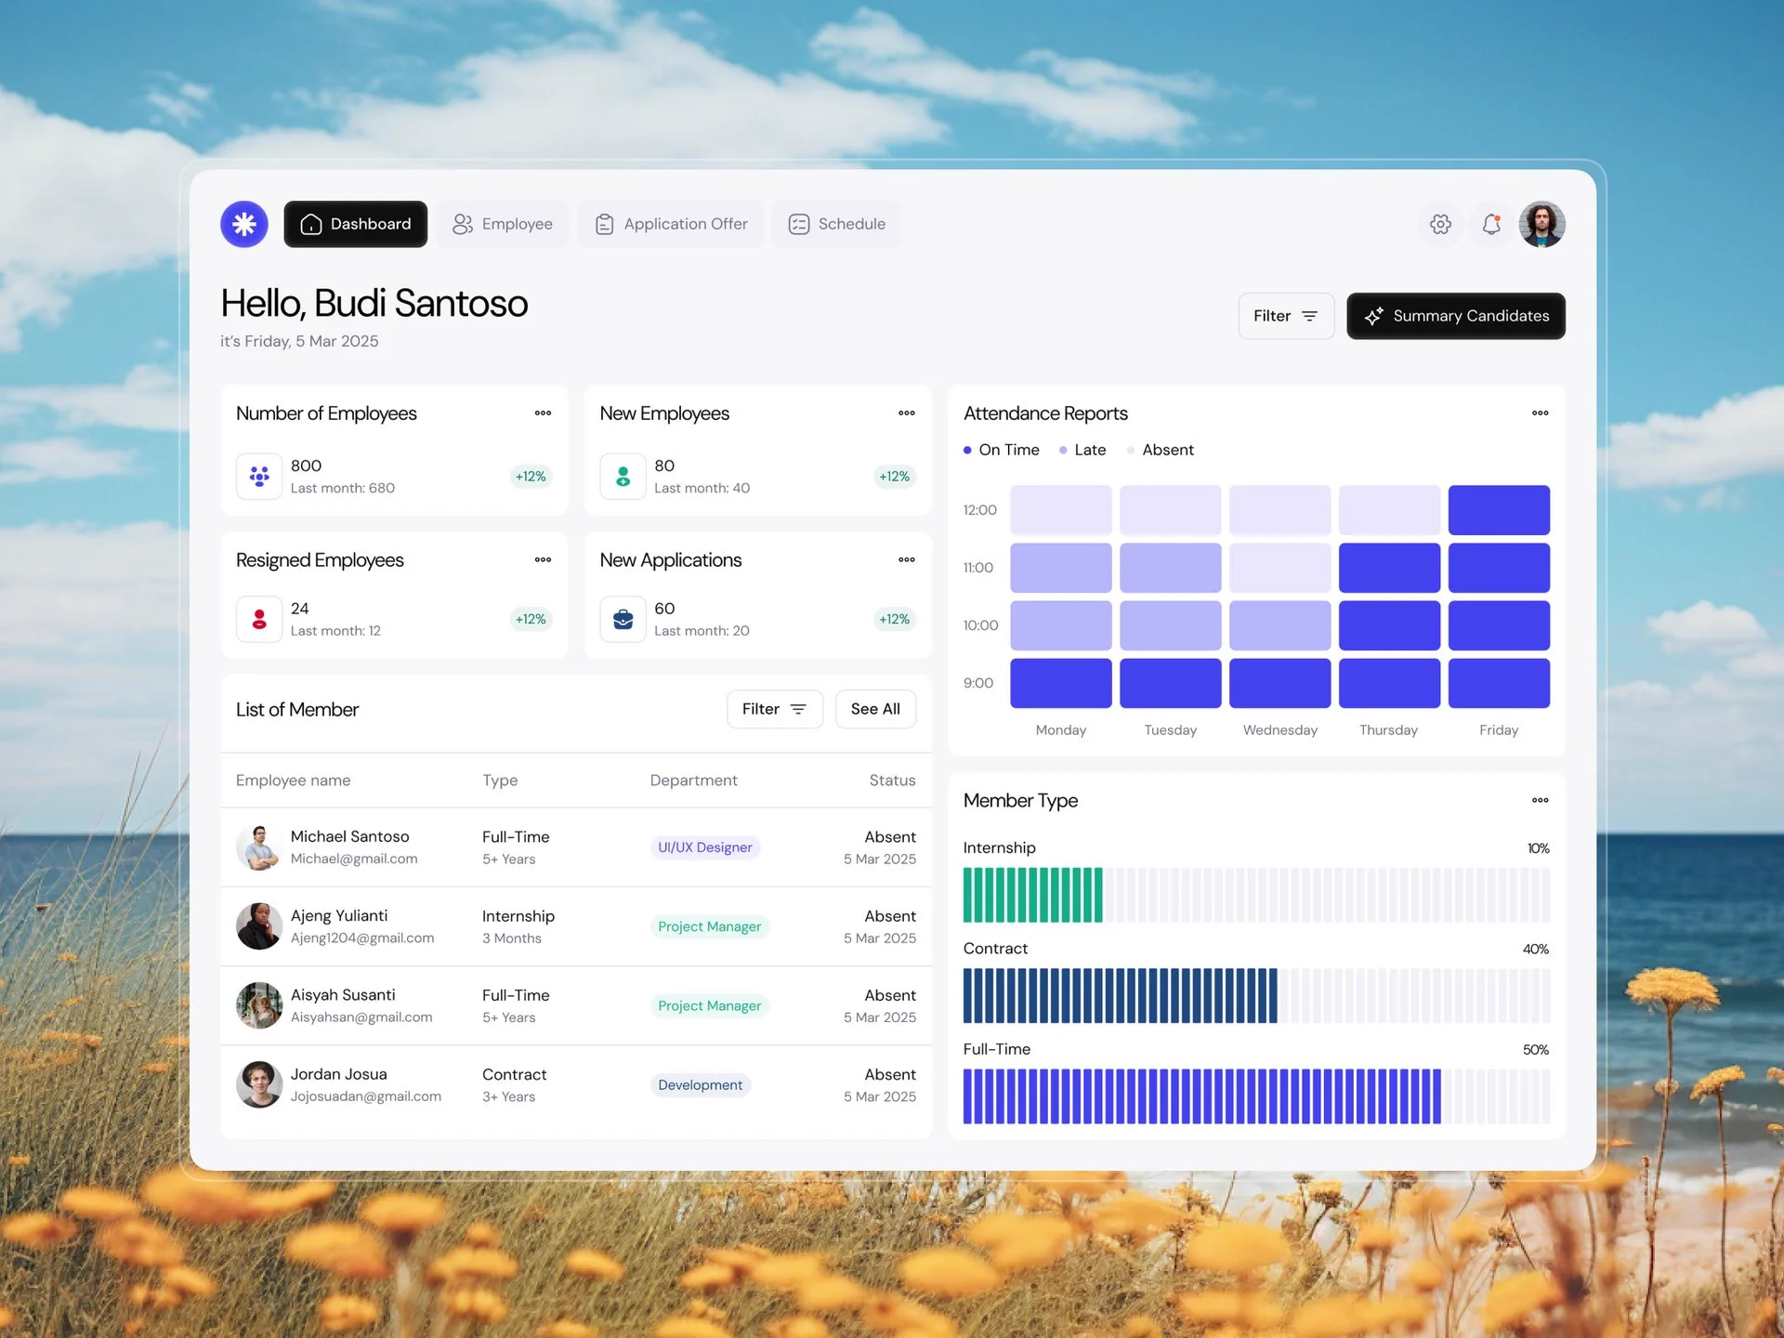The height and width of the screenshot is (1338, 1784).
Task: Click the Number of Employees people icon
Action: [259, 477]
